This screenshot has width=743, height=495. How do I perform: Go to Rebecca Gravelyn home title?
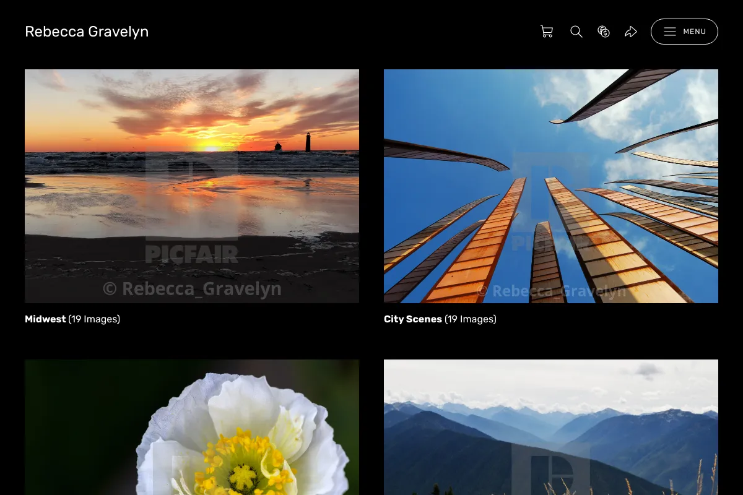point(87,32)
